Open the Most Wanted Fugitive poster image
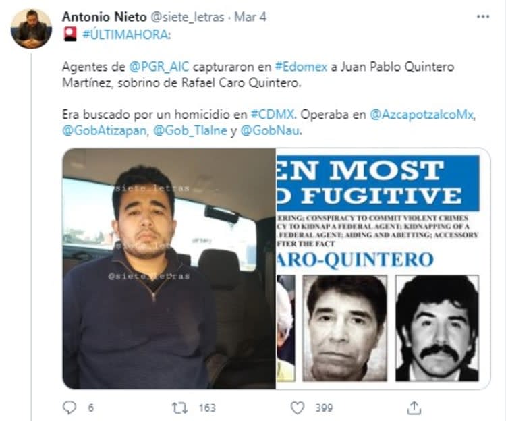This screenshot has height=421, width=506. click(384, 269)
